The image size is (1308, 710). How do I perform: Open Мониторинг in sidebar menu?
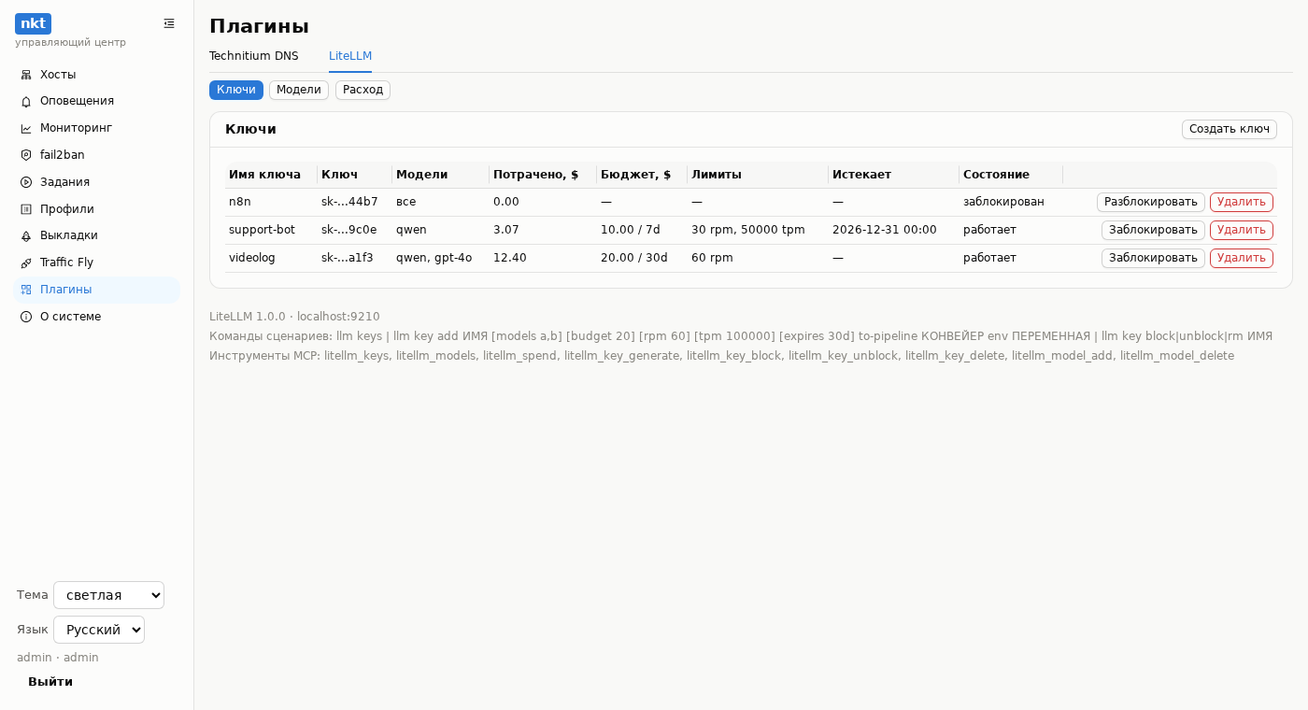pyautogui.click(x=97, y=128)
